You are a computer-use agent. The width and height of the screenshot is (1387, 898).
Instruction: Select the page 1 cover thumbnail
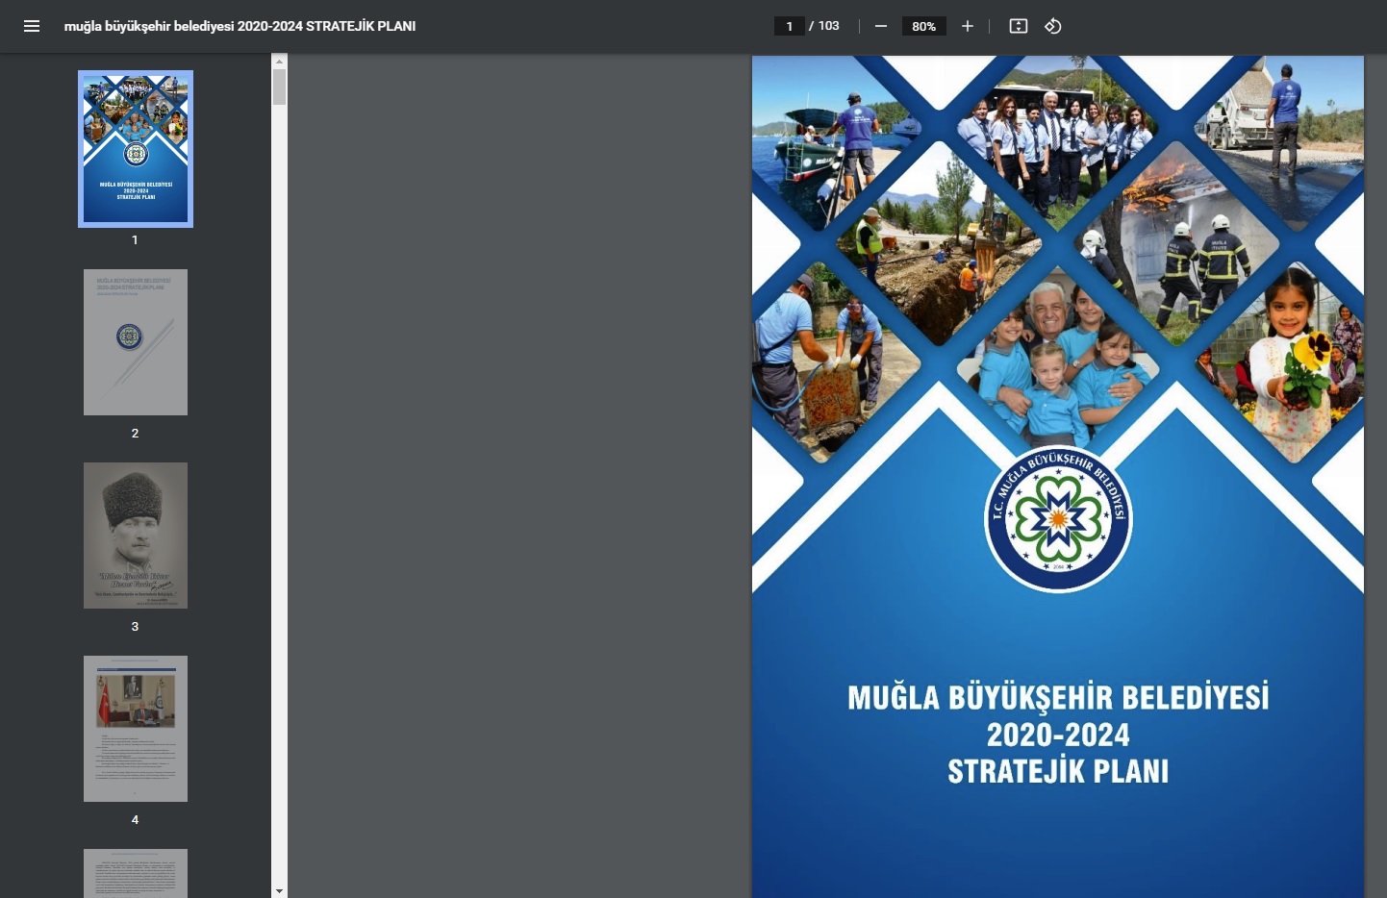(x=136, y=149)
